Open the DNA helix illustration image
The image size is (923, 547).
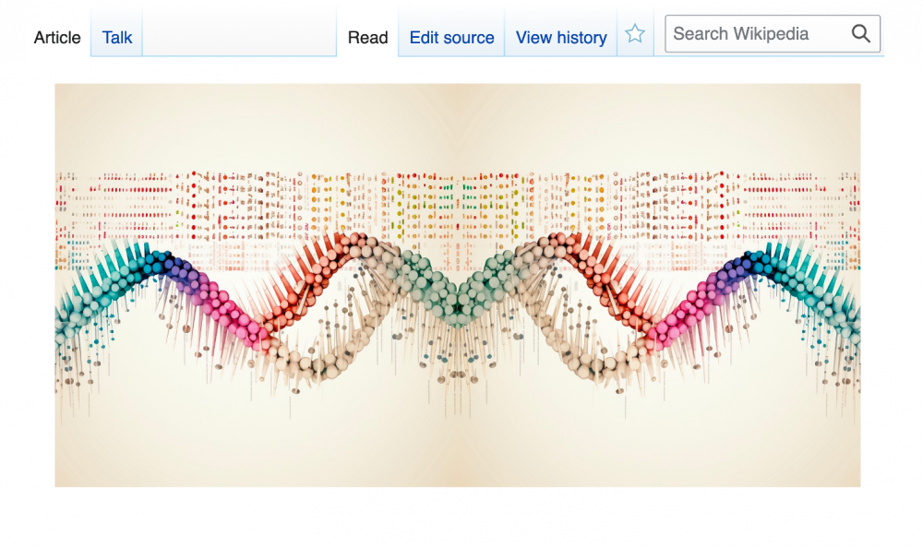[x=458, y=285]
